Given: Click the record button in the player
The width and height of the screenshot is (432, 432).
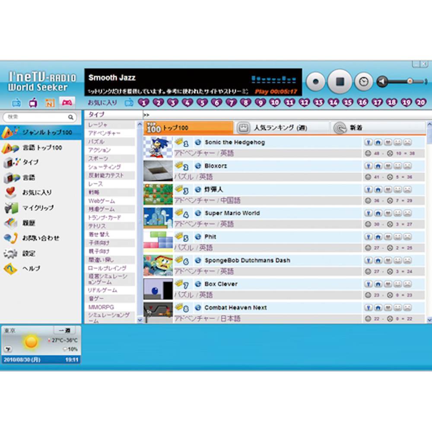Looking at the screenshot, I should pos(316,82).
